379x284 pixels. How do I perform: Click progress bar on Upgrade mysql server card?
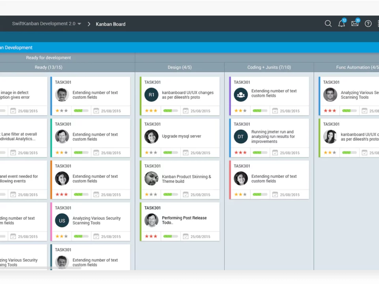171,153
